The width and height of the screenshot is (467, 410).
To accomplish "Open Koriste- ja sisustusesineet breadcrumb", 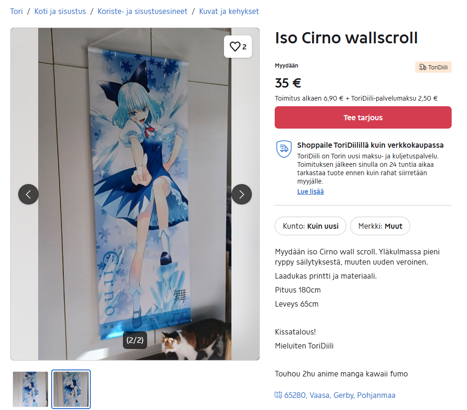I will (142, 11).
